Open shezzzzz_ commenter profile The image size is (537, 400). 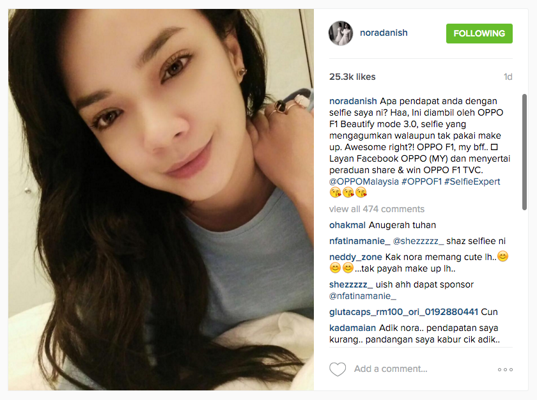[351, 285]
